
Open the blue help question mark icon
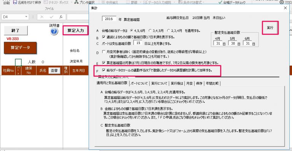(x=54, y=31)
